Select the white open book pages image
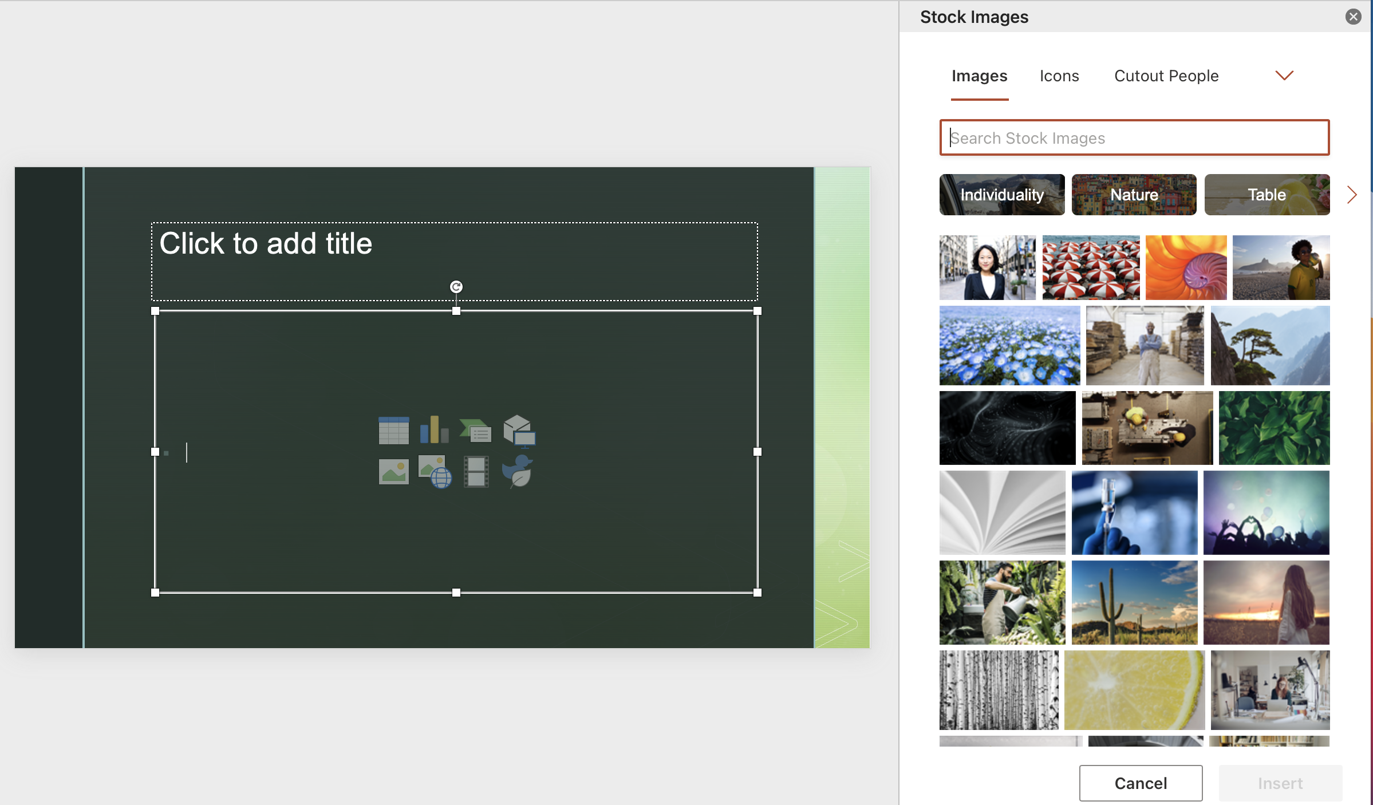The height and width of the screenshot is (805, 1373). tap(1002, 512)
